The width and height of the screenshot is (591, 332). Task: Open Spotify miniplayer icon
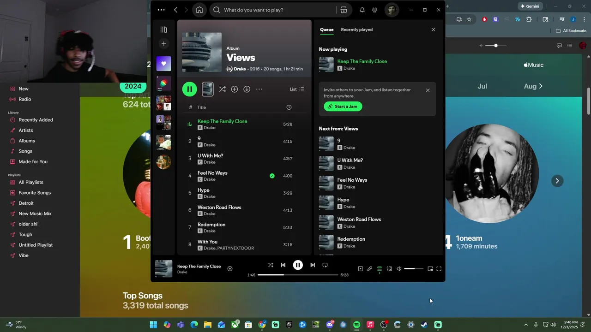point(430,269)
